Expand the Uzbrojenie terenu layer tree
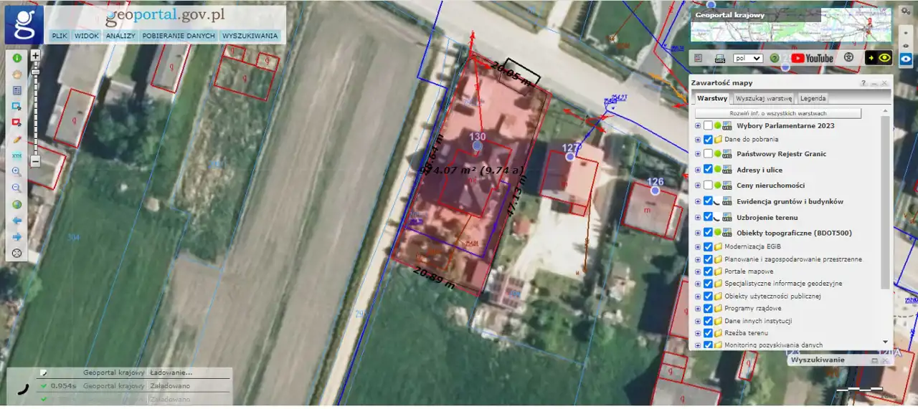918x409 pixels. [698, 217]
